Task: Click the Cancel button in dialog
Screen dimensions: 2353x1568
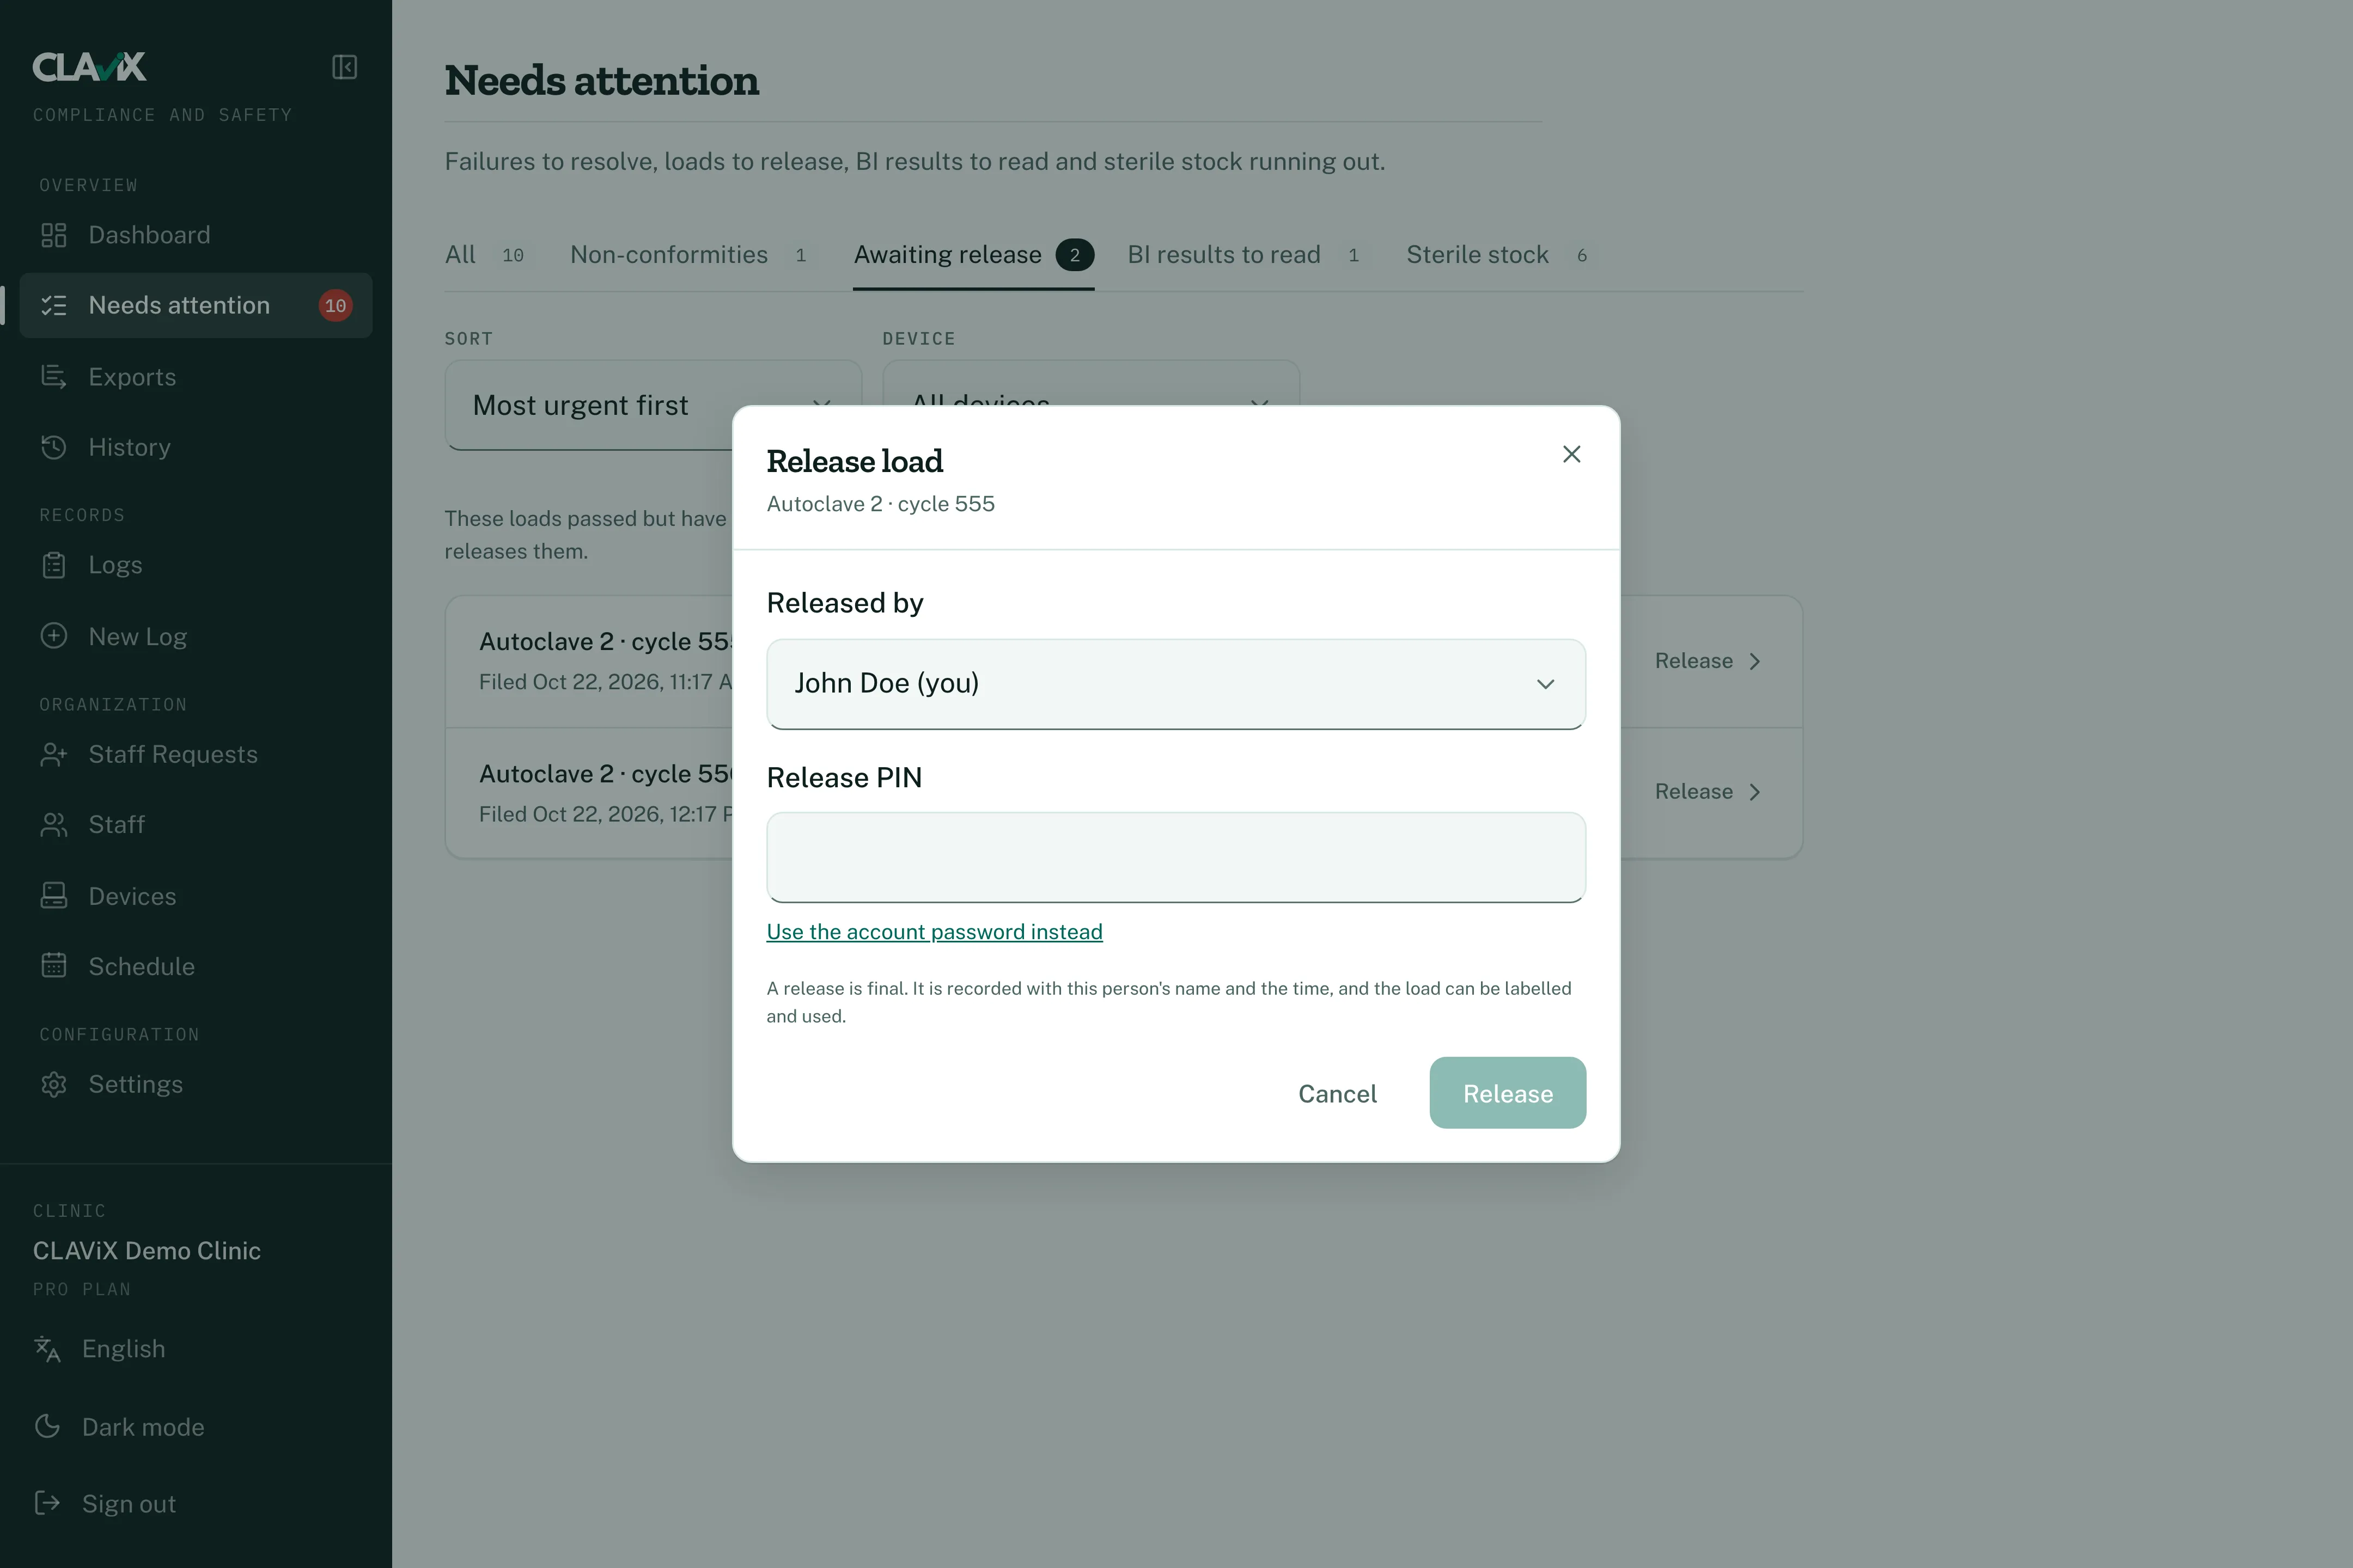Action: click(1338, 1093)
